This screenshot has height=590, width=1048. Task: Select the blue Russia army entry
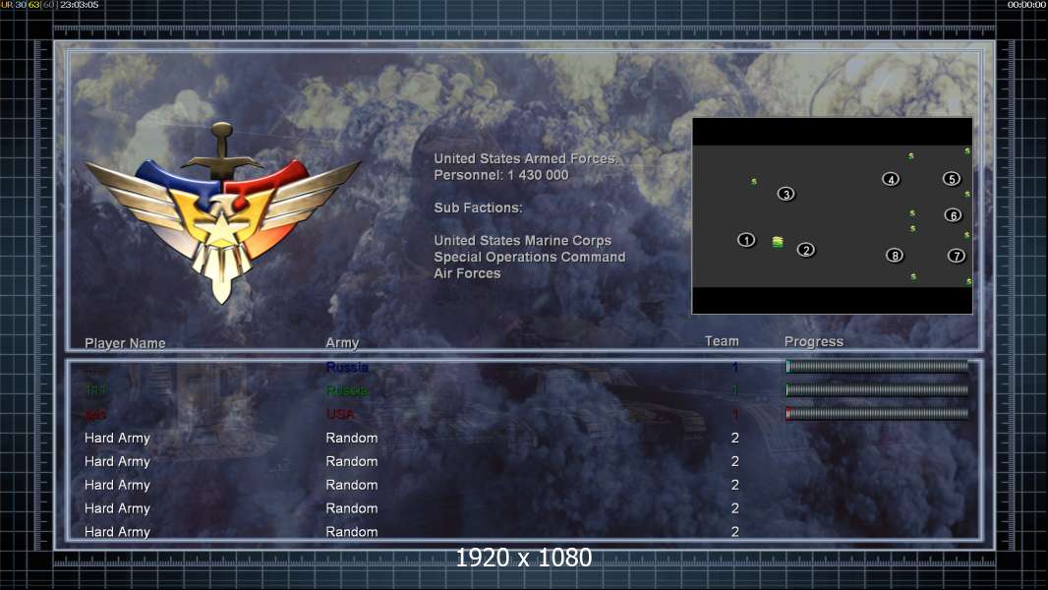coord(347,367)
